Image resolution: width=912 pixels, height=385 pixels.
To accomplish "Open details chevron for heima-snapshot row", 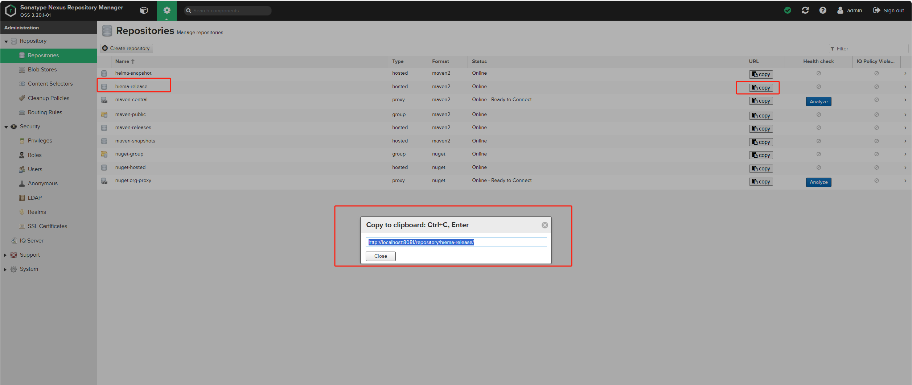I will pos(905,73).
